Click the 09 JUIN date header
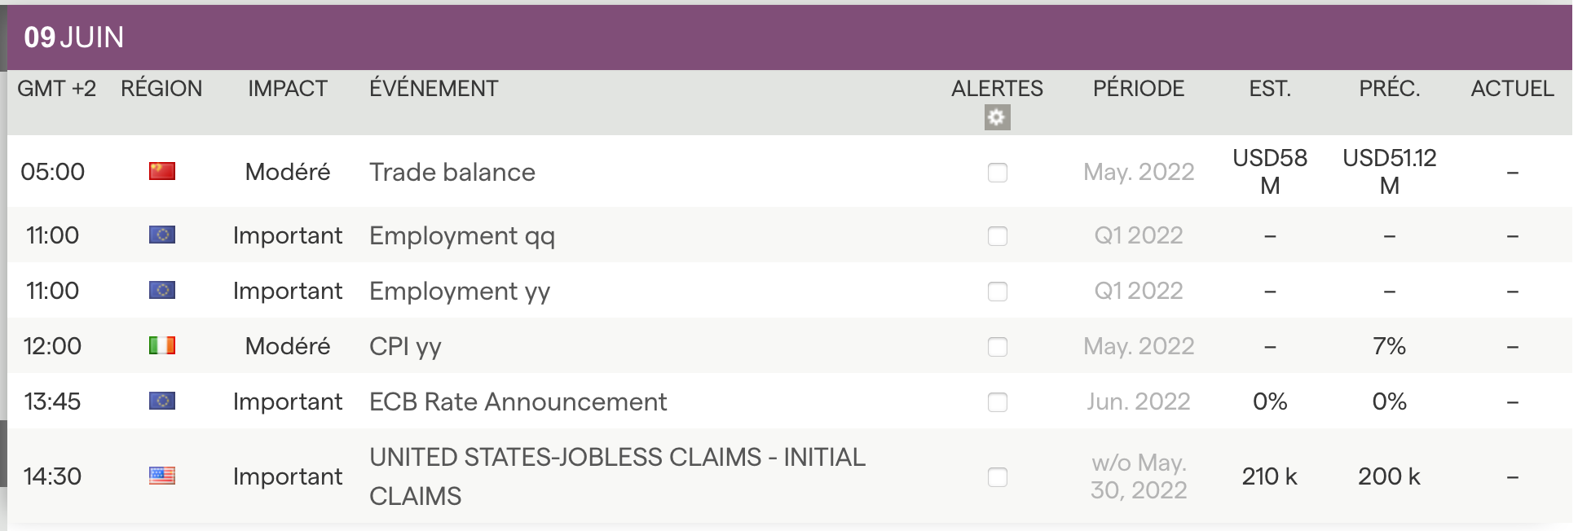Screen dimensions: 1578x531 74,37
